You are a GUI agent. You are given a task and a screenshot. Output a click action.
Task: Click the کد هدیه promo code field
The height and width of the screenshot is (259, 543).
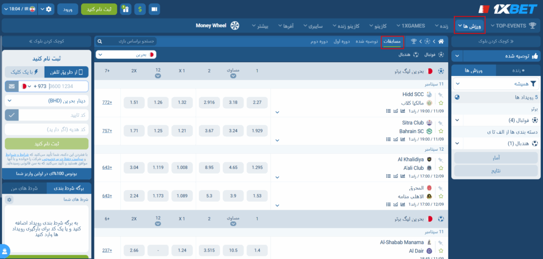pos(47,129)
